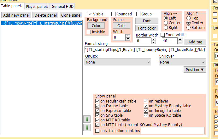Click the Frame Width number field

tap(119, 37)
